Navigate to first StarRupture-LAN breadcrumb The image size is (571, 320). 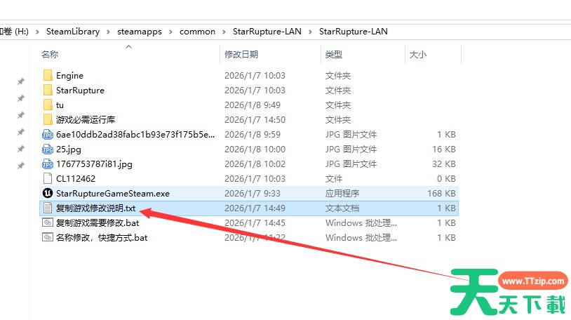pyautogui.click(x=267, y=32)
